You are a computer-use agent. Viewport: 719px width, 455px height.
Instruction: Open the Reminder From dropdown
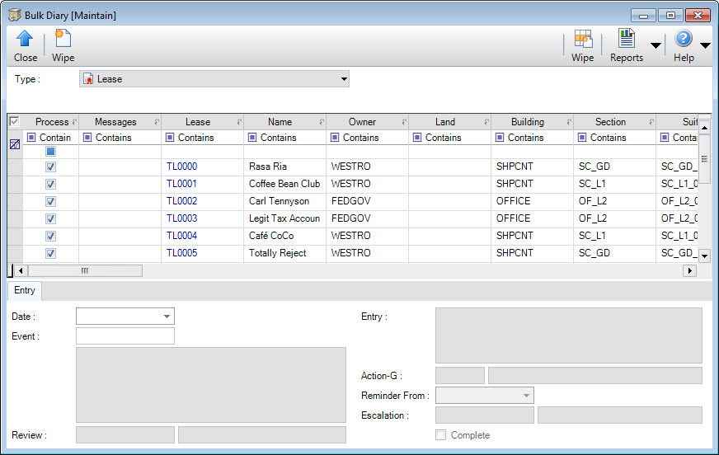click(526, 395)
